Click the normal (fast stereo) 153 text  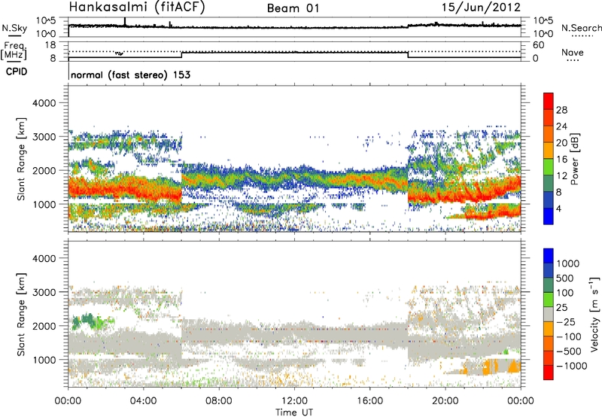[130, 75]
